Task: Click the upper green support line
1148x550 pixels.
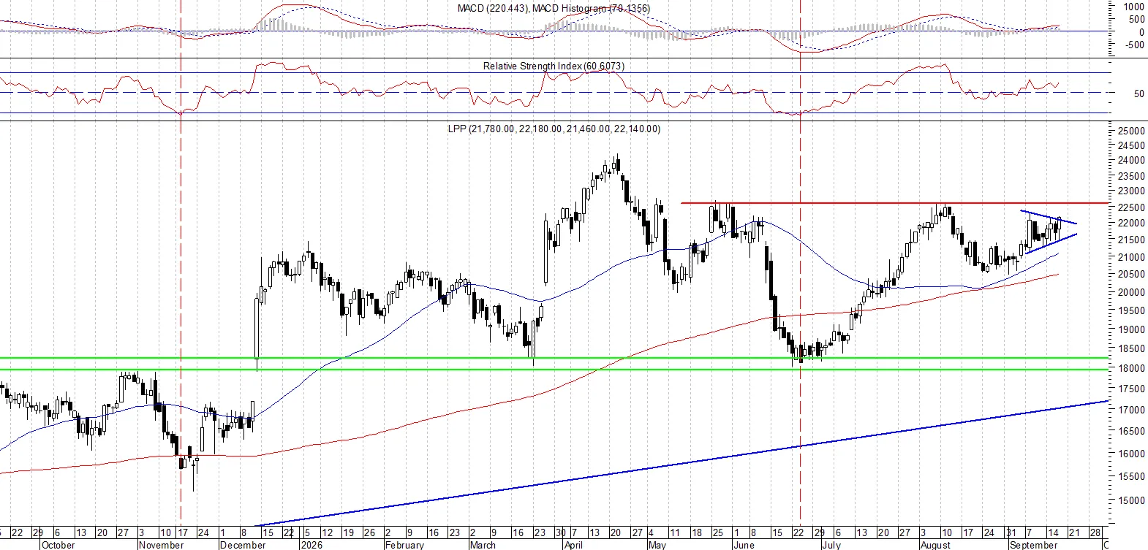Action: coord(555,358)
